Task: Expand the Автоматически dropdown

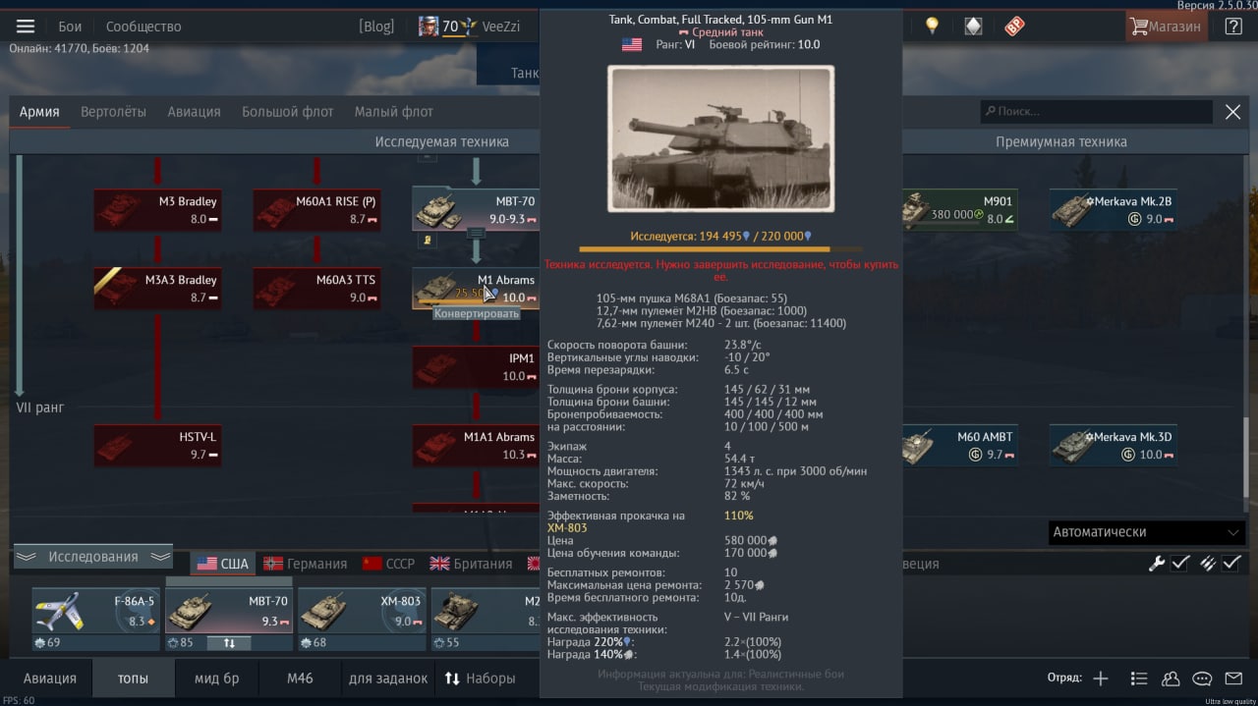Action: pyautogui.click(x=1147, y=532)
